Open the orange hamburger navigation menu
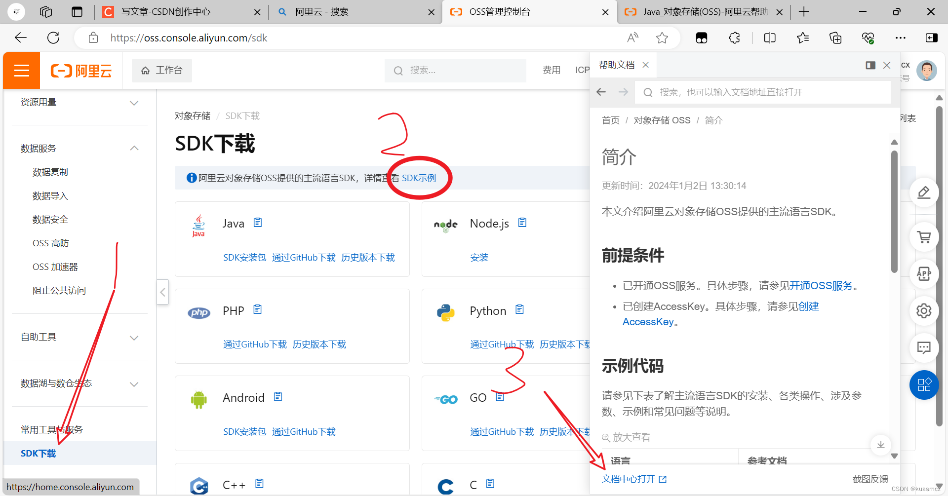This screenshot has width=948, height=496. pos(21,71)
